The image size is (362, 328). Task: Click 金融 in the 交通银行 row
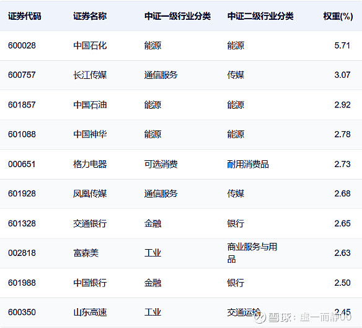(x=152, y=224)
